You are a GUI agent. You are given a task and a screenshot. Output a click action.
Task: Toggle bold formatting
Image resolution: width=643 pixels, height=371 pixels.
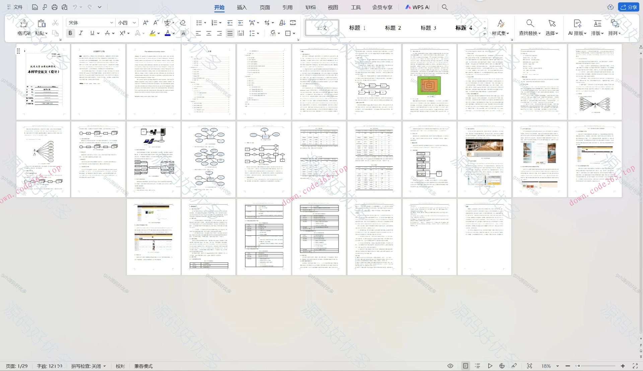tap(70, 33)
